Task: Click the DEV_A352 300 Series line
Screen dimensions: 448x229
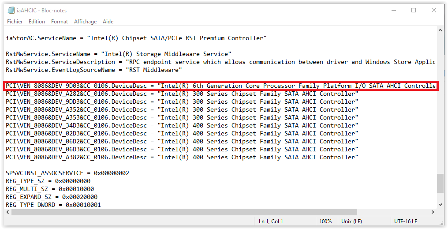Action: click(x=182, y=109)
